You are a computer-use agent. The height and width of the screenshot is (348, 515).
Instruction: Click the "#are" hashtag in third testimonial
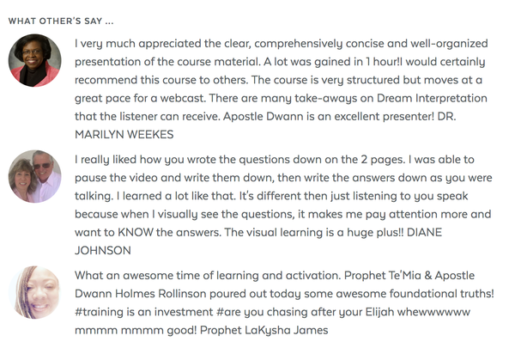coord(228,312)
